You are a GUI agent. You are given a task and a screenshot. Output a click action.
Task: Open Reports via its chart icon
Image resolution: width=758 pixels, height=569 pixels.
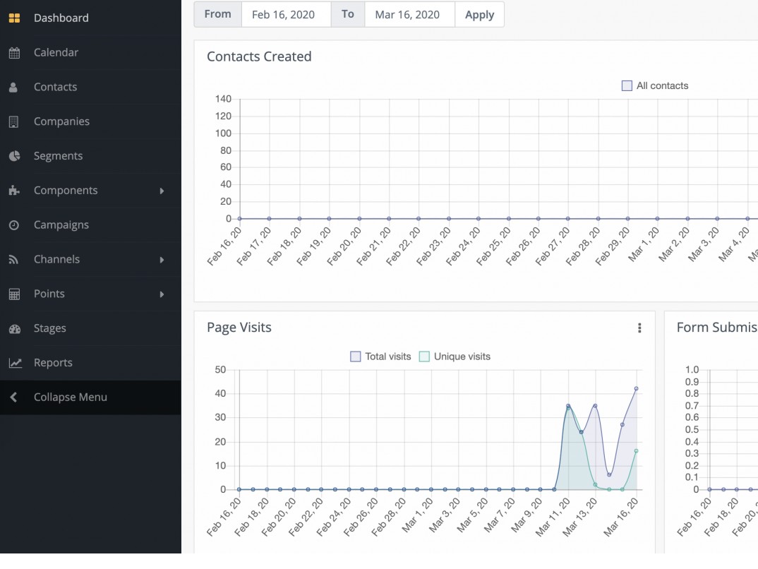point(15,362)
